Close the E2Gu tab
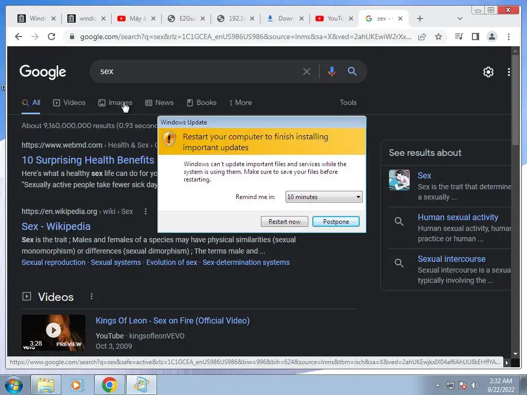 coord(203,19)
